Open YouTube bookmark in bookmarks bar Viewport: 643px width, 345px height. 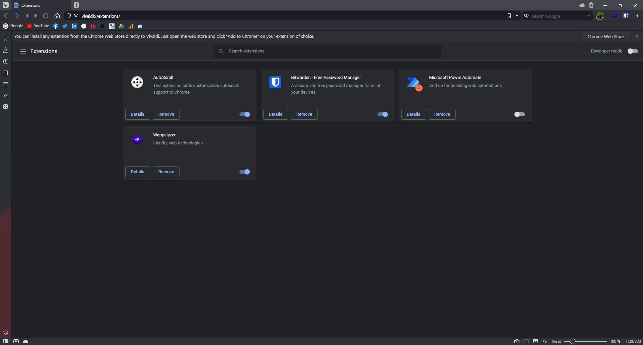(38, 26)
